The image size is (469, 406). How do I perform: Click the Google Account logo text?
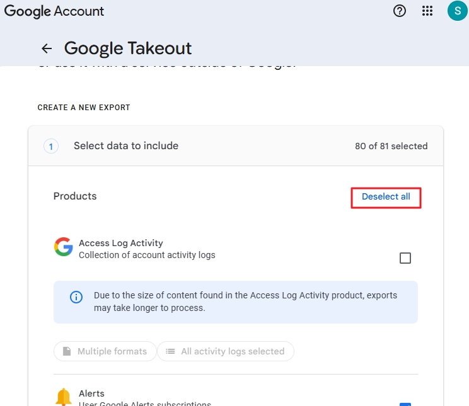[54, 11]
